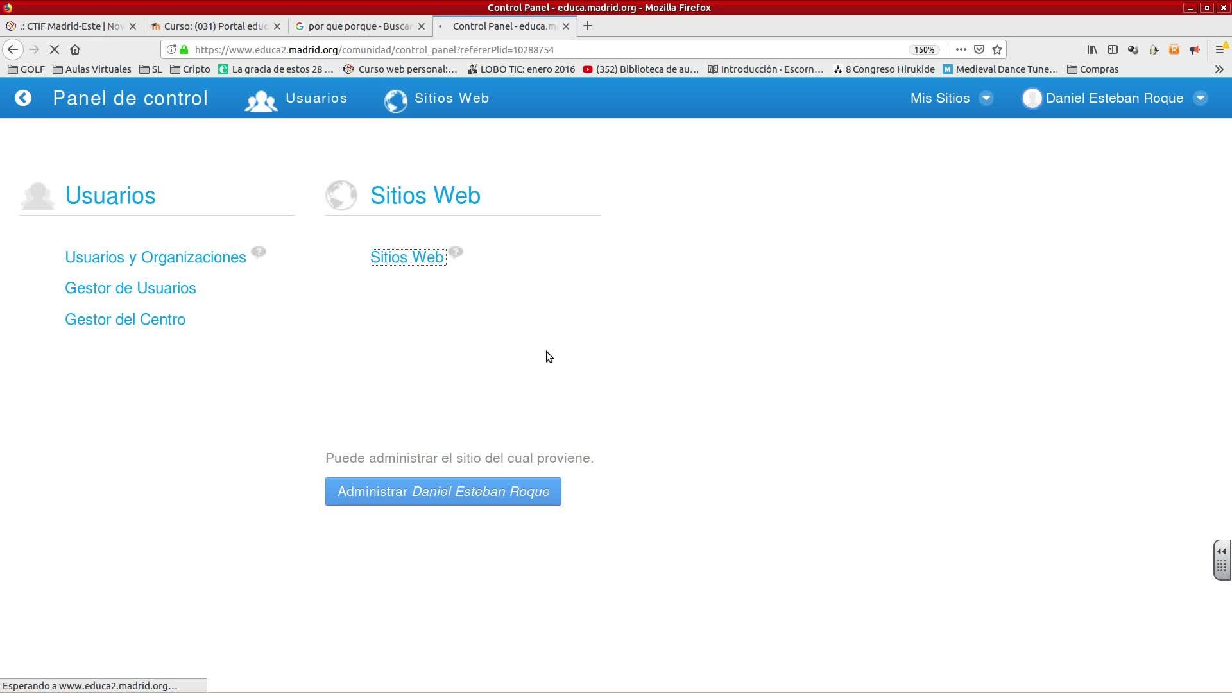This screenshot has height=693, width=1232.
Task: Click the back arrow in Panel de control
Action: point(23,98)
